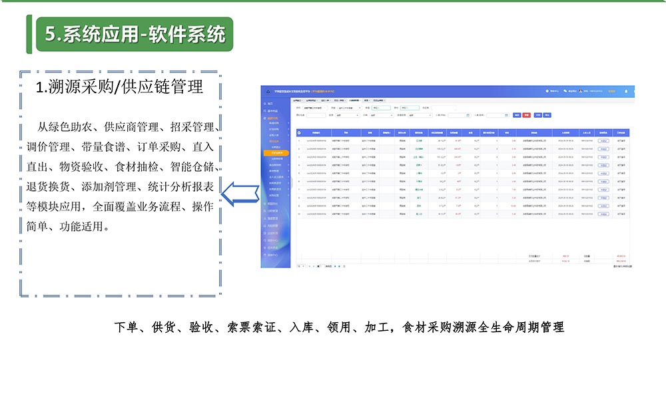
Task: Click the first blue query button beside the filters
Action: pyautogui.click(x=516, y=115)
